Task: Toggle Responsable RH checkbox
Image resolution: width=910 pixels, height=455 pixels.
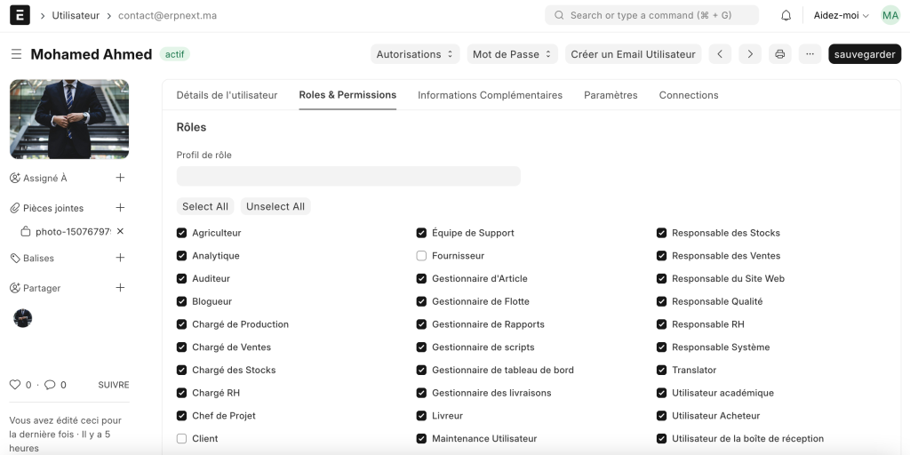Action: [661, 324]
